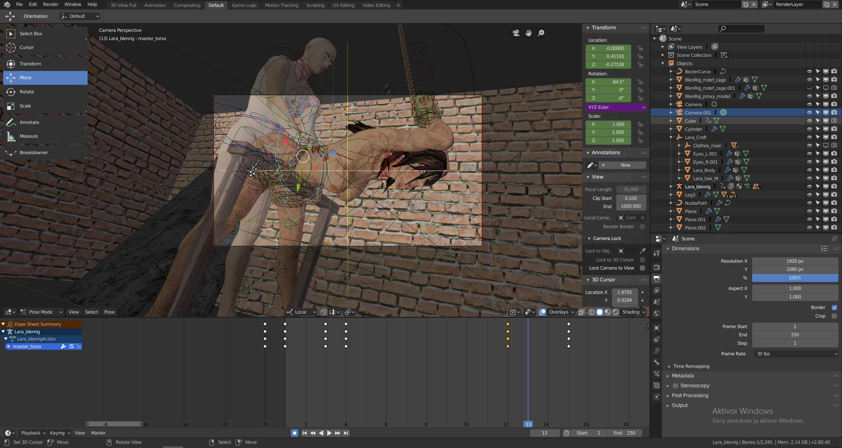Toggle visibility of Plane.002
Viewport: 842px width, 448px height.
click(x=809, y=227)
